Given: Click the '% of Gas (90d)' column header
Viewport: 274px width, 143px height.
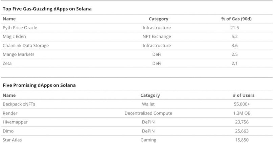Looking at the screenshot, I should pyautogui.click(x=236, y=19).
